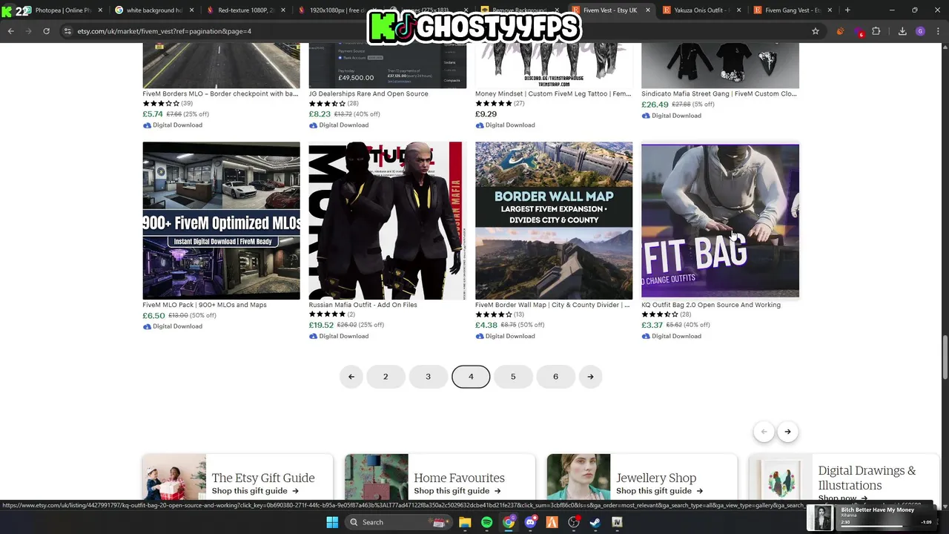This screenshot has height=534, width=949.
Task: Switch to the Red-texture 1080P tab
Action: coord(245,10)
